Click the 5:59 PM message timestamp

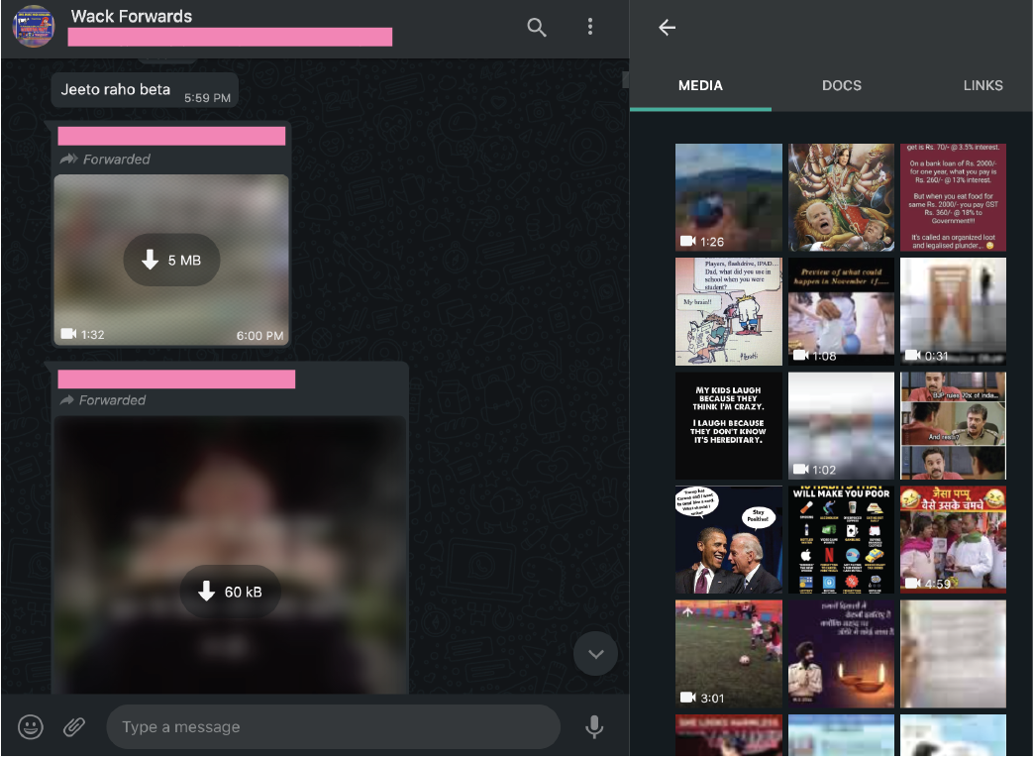click(208, 98)
